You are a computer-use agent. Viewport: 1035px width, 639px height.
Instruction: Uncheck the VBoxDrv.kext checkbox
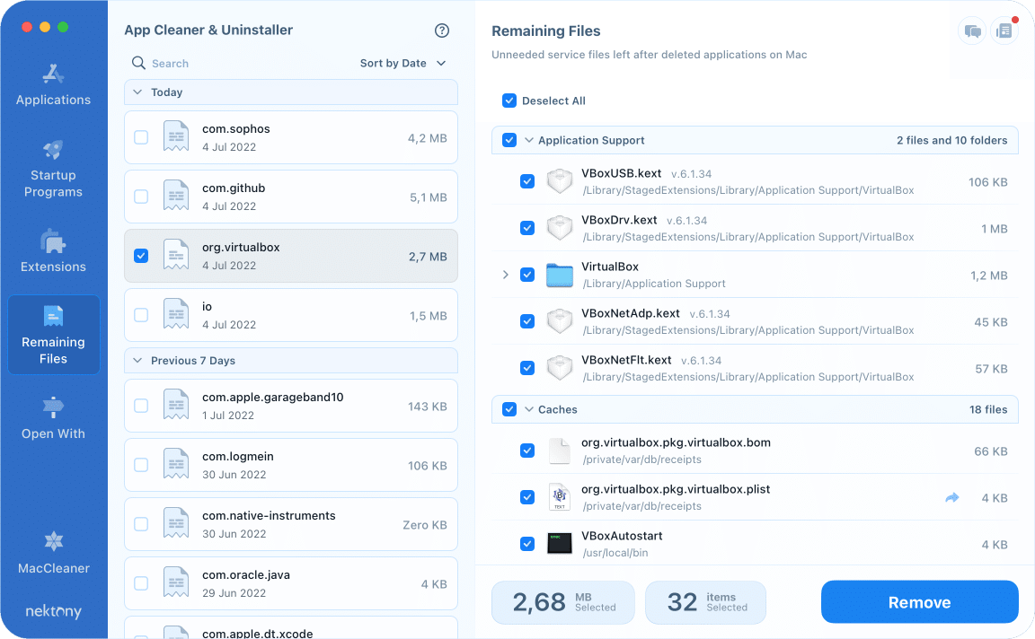(527, 228)
